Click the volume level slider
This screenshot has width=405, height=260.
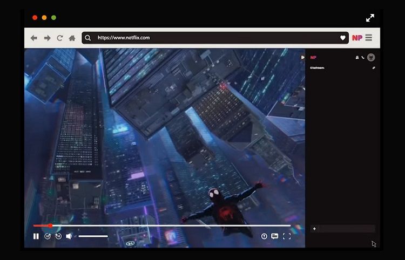pos(93,236)
